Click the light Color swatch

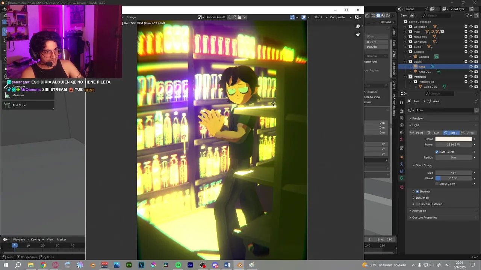tap(453, 139)
